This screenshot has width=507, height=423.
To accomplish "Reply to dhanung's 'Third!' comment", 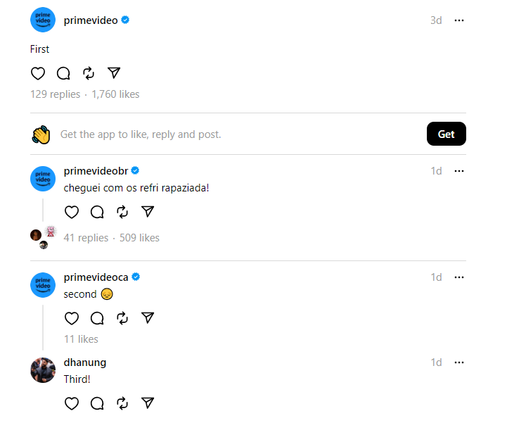I will [97, 403].
